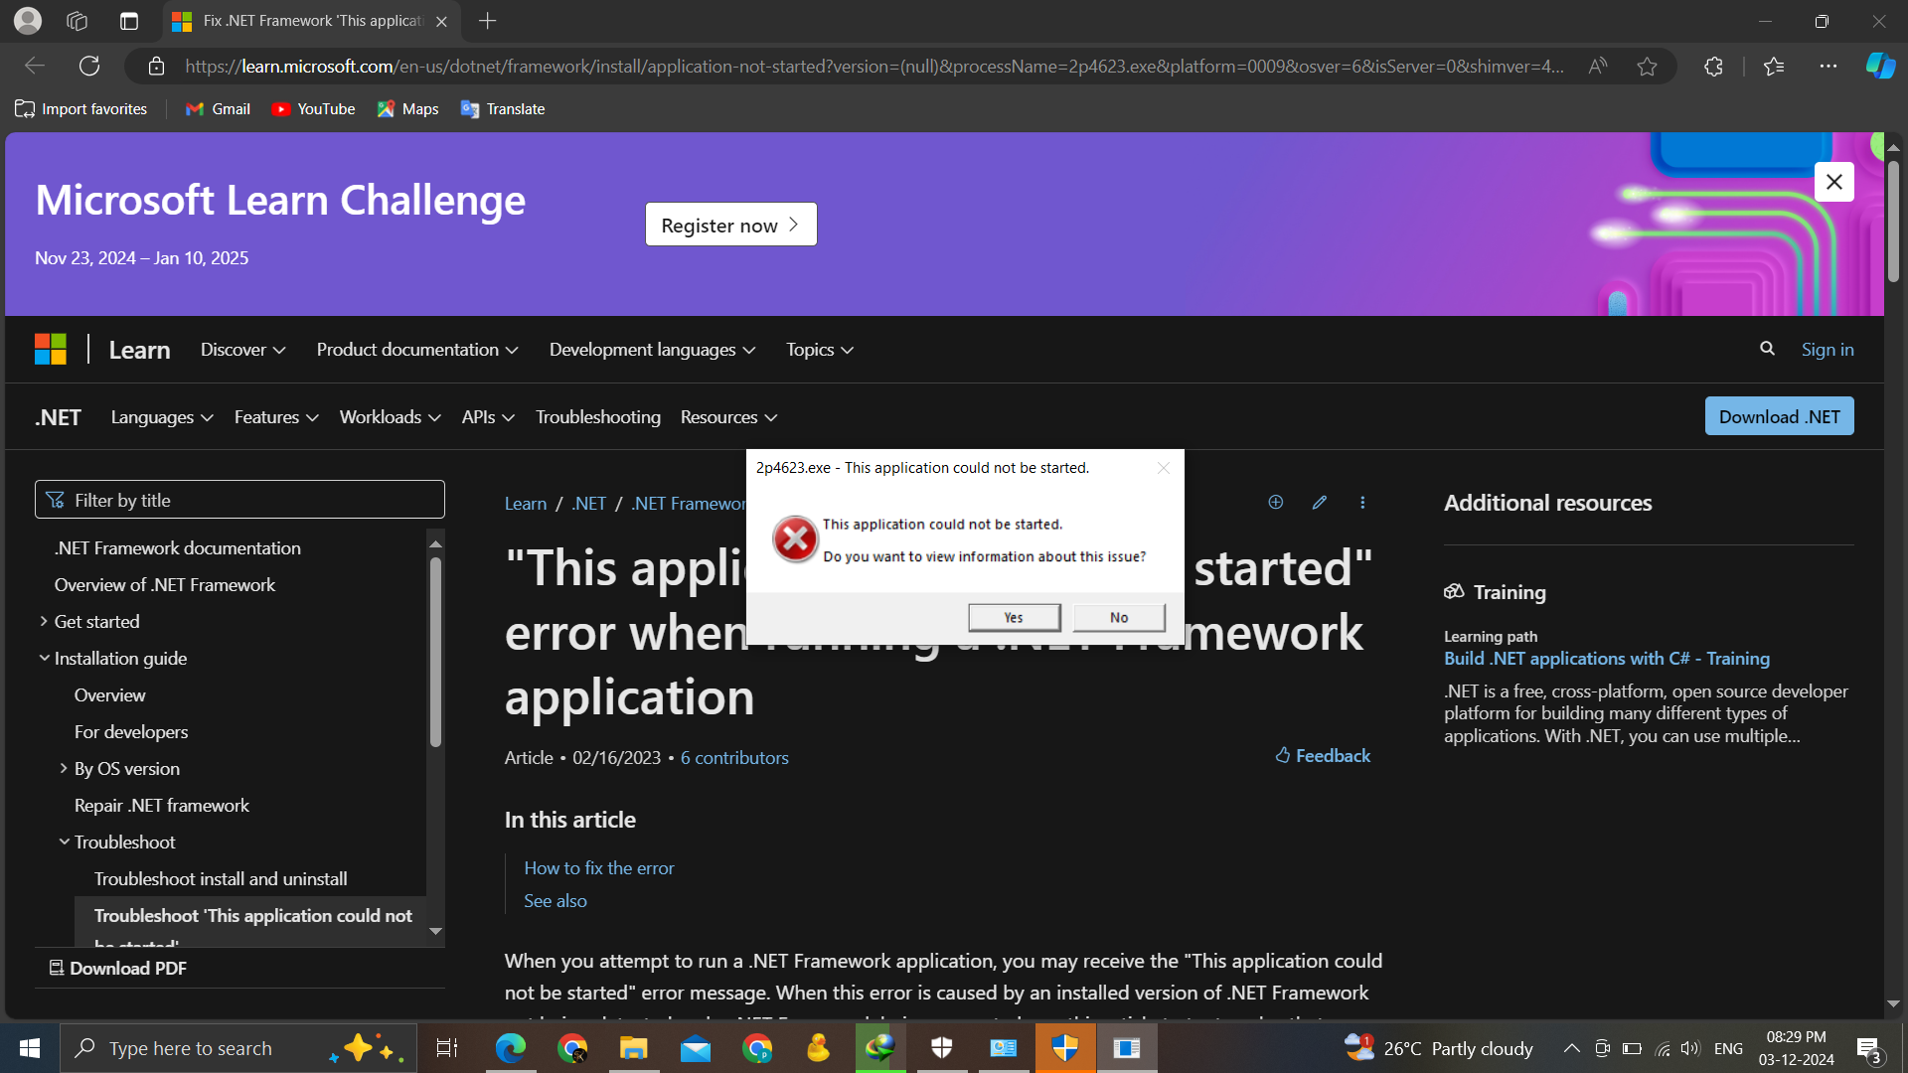Open the article more options dots
Screen dimensions: 1908x1073
[x=1362, y=503]
